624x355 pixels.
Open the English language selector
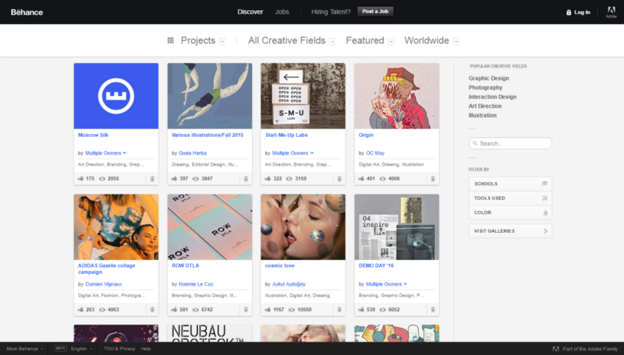click(x=82, y=349)
